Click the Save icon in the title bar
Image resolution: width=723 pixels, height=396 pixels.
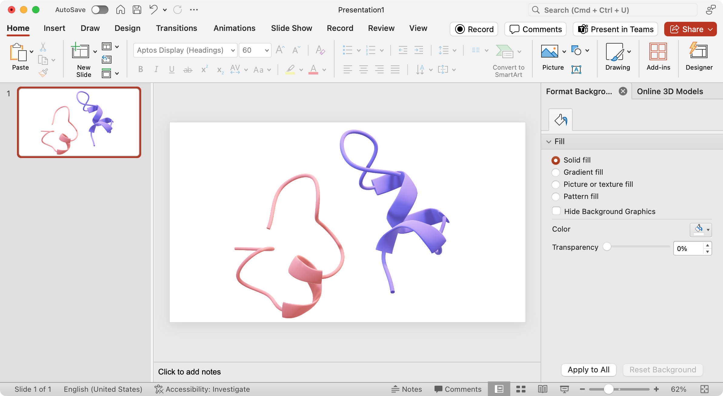[137, 10]
